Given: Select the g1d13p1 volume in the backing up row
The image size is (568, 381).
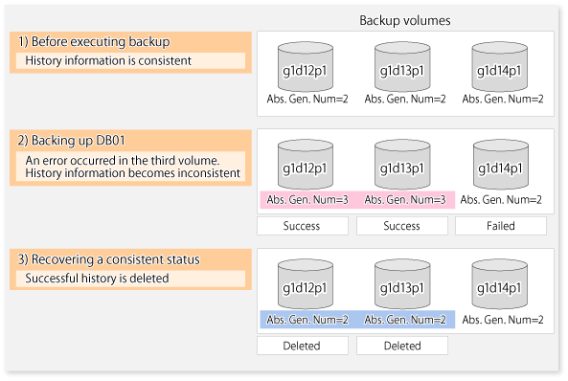Looking at the screenshot, I should pyautogui.click(x=402, y=165).
